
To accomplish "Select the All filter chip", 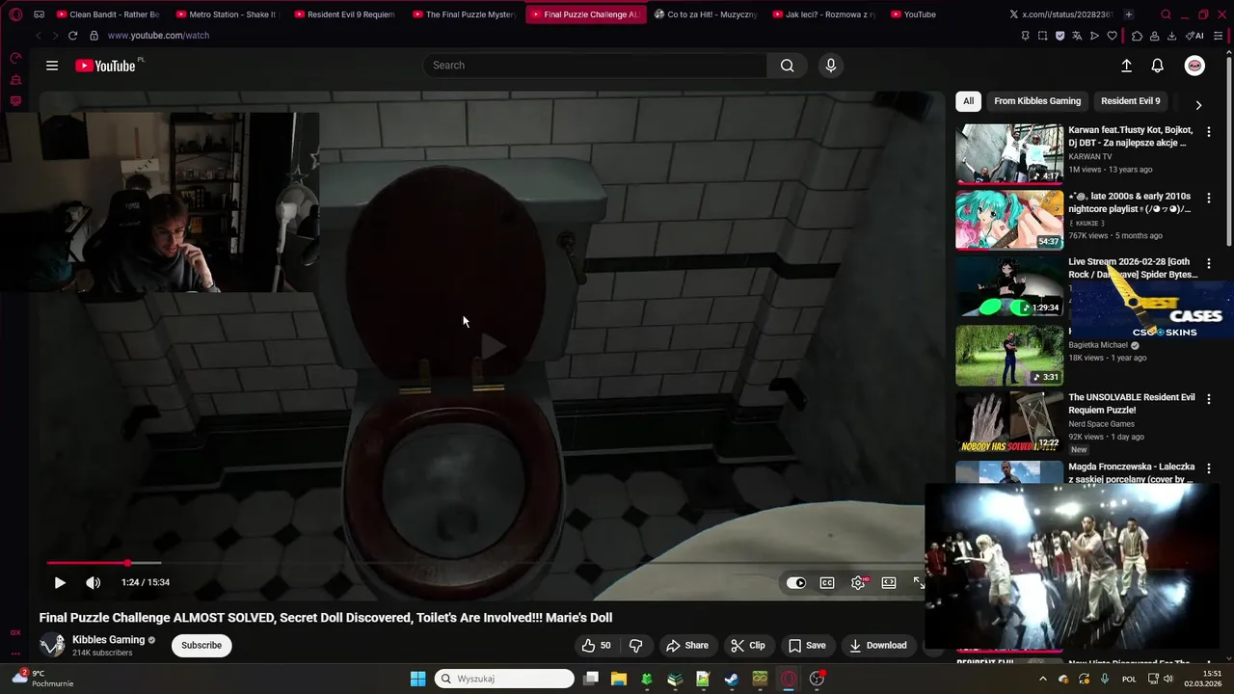I will [968, 101].
